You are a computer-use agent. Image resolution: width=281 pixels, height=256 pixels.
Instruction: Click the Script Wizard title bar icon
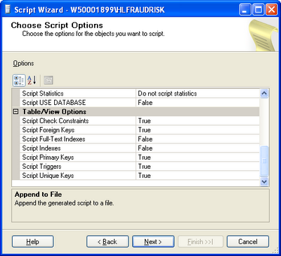[8, 10]
